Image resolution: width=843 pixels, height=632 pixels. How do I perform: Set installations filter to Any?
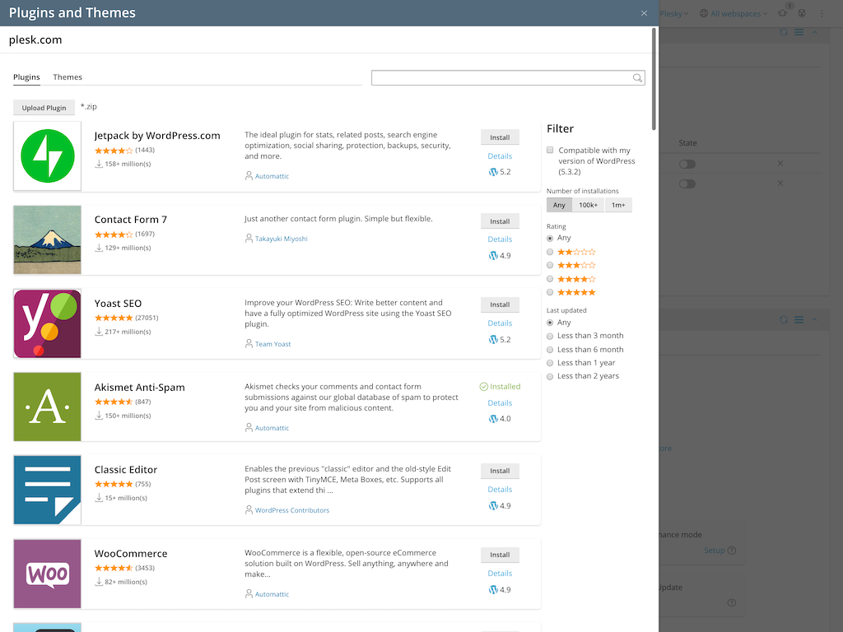[x=559, y=205]
